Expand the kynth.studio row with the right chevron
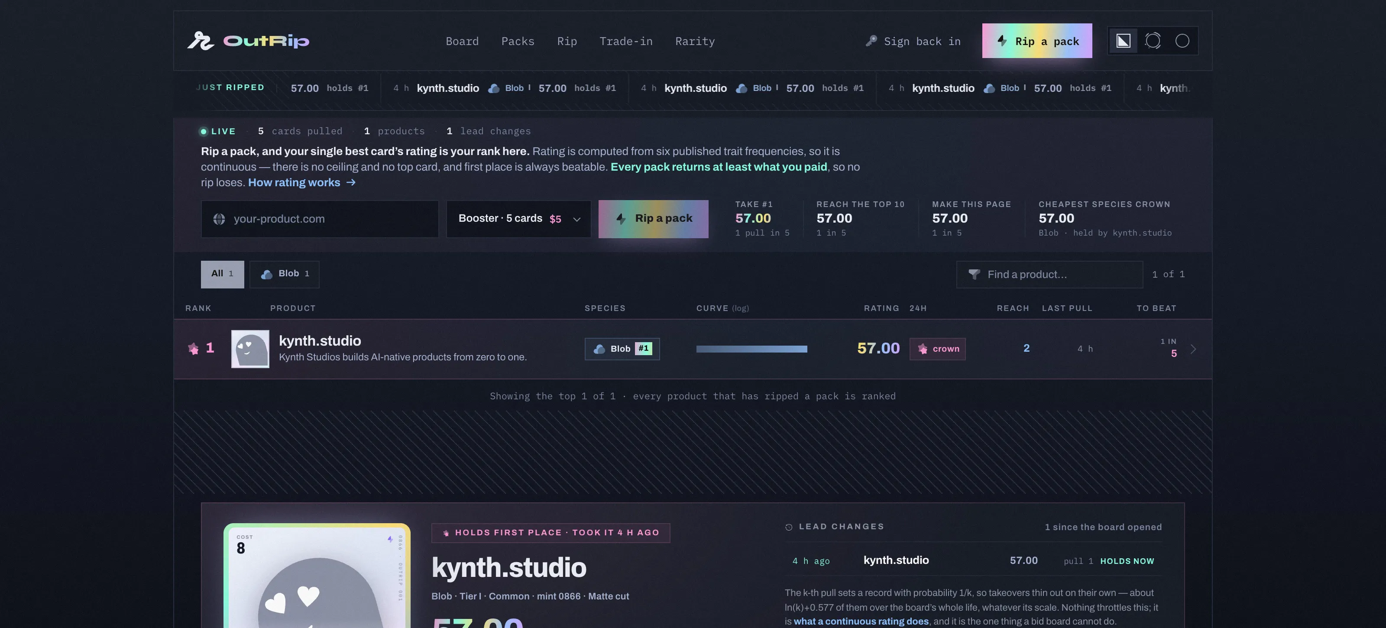This screenshot has height=628, width=1386. [1193, 349]
